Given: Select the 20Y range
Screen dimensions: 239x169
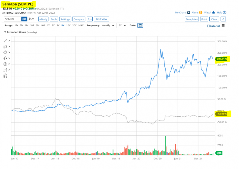Looking at the screenshot, I should (74, 25).
